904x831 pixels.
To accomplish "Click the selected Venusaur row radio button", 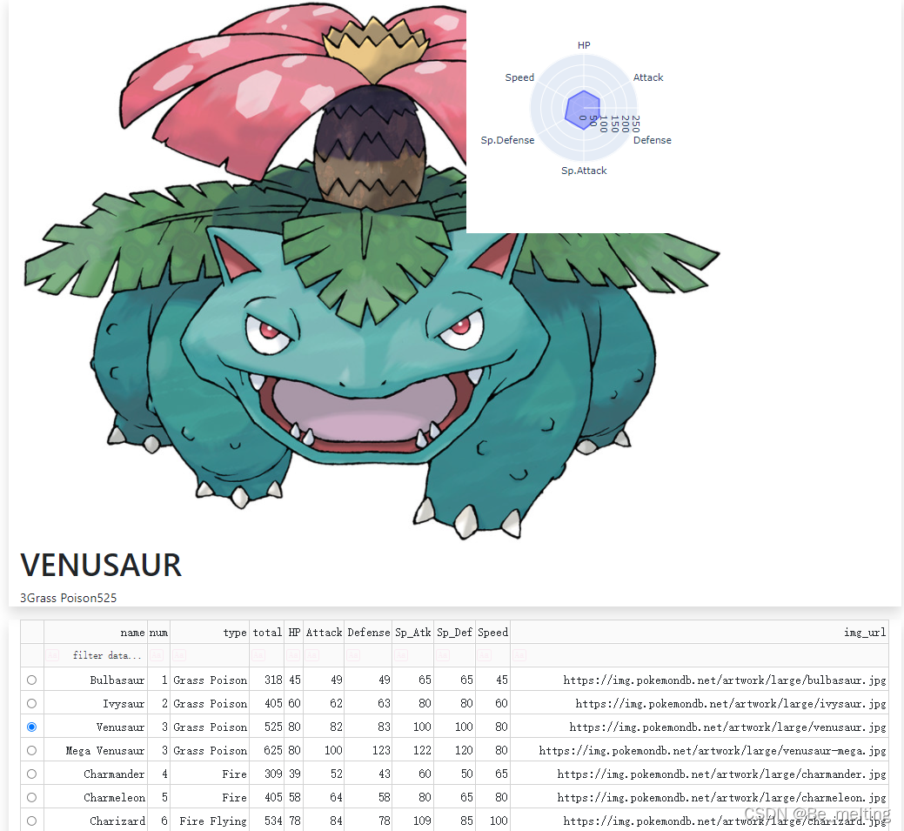I will (x=31, y=727).
